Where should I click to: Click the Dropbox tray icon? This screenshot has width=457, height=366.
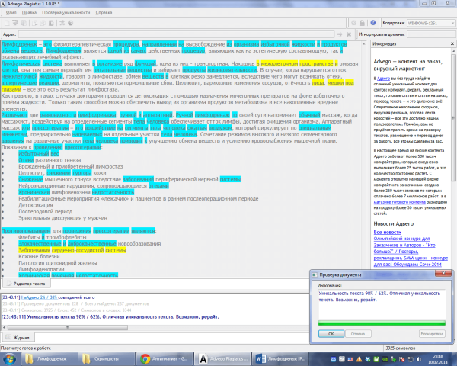[368, 359]
